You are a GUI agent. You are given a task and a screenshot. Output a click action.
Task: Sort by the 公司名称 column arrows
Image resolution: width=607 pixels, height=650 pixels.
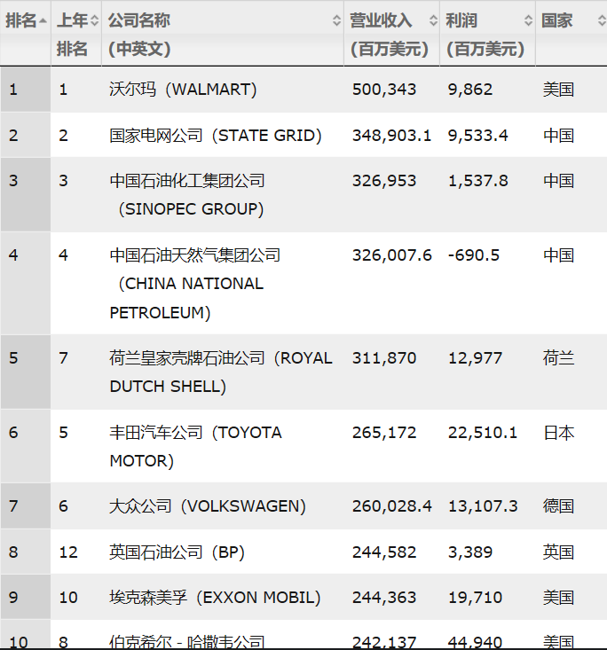point(337,20)
